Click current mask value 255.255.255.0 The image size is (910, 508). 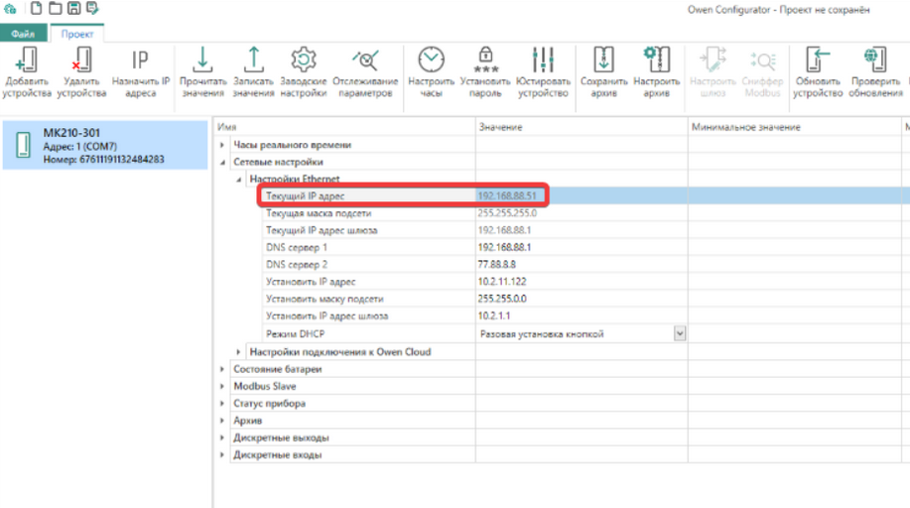tap(507, 213)
